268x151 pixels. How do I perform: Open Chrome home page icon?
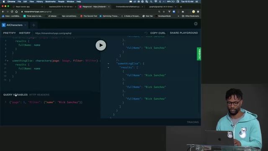pyautogui.click(x=16, y=12)
